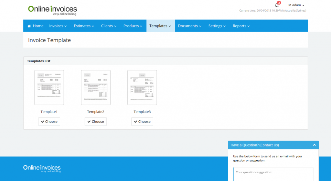This screenshot has width=331, height=181.
Task: Open the notification bell icon
Action: coord(277,5)
